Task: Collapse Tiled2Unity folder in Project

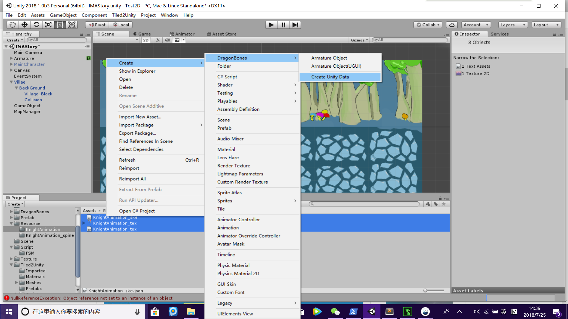Action: [x=11, y=265]
